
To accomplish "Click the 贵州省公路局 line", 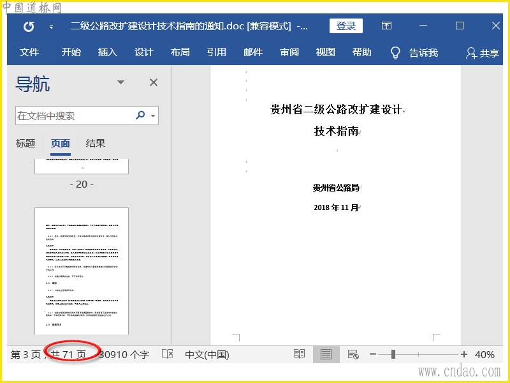I will [336, 188].
